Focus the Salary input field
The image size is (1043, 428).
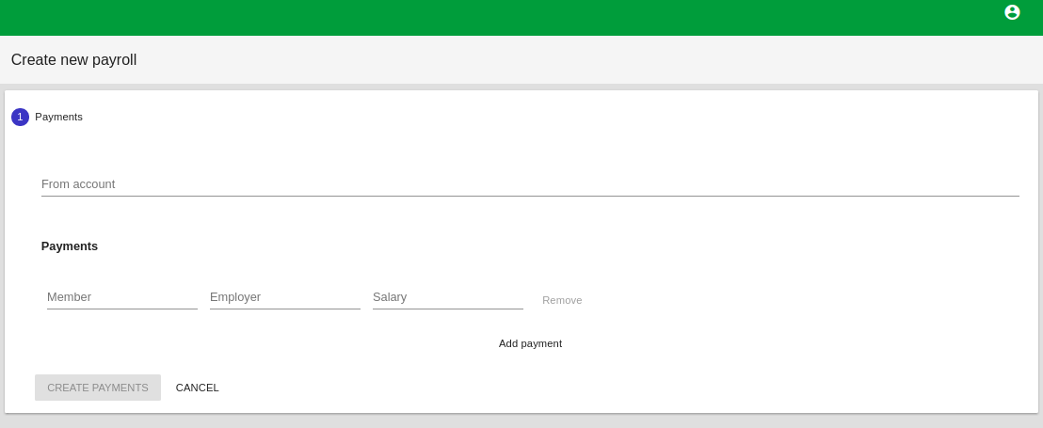(x=448, y=297)
